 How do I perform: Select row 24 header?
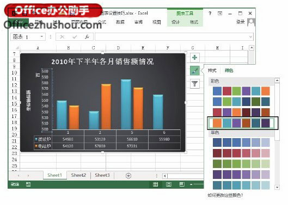(14, 160)
